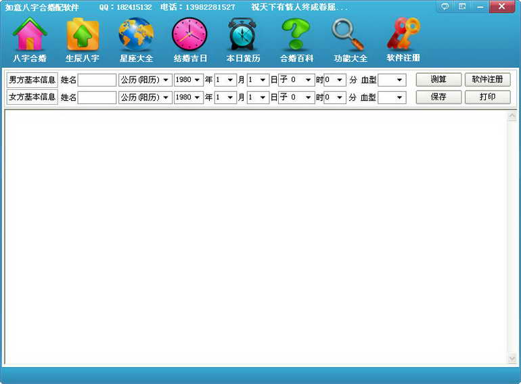Screen dimensions: 521x384
Task: Open 本日黄历 alarm clock icon
Action: coord(242,35)
